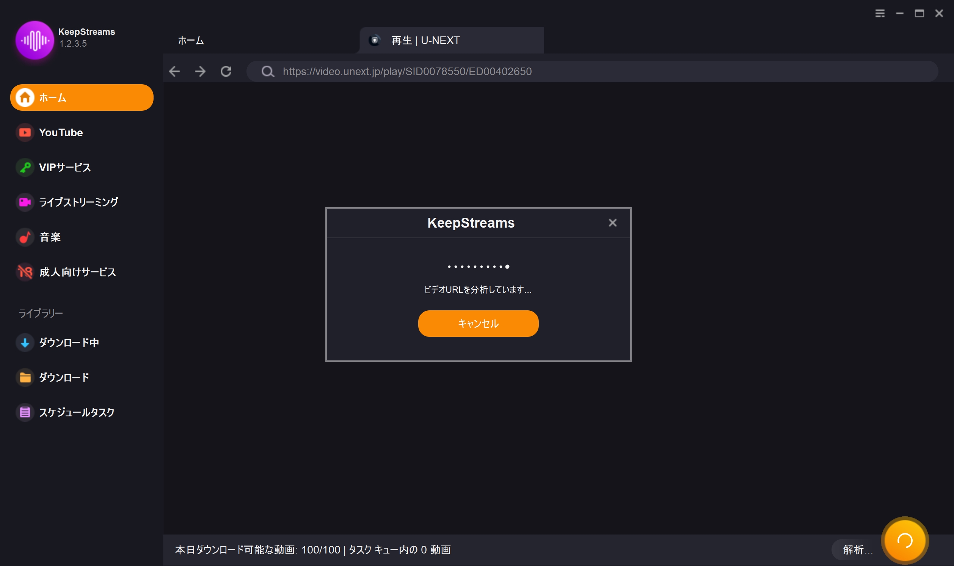
Task: Close the KeepStreams analysis dialog
Action: click(x=612, y=223)
